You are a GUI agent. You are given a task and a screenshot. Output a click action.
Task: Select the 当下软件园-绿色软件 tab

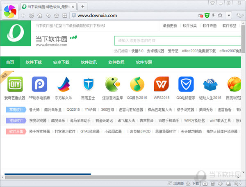(48, 7)
